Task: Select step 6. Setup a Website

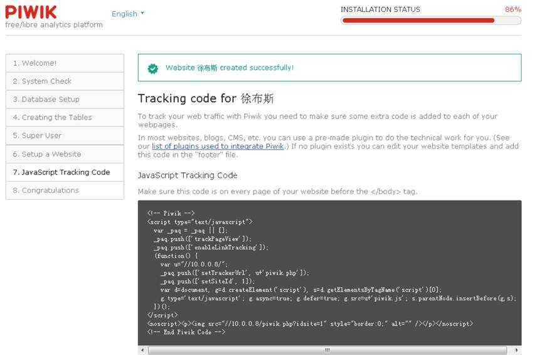Action: (x=65, y=154)
